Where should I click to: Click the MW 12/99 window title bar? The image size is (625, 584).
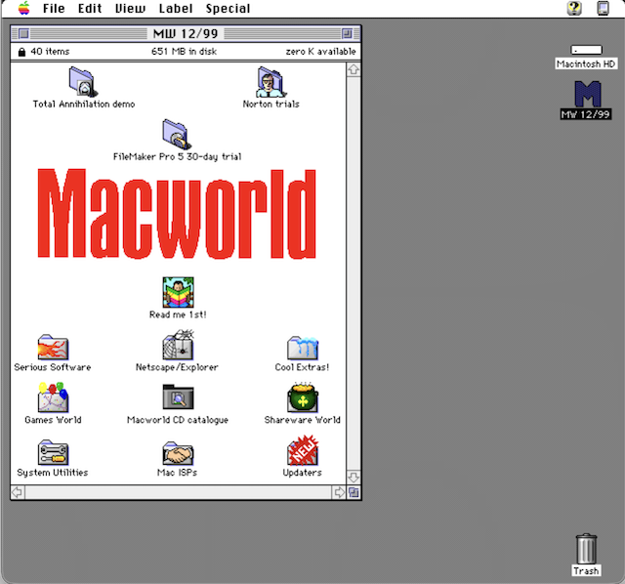click(186, 33)
